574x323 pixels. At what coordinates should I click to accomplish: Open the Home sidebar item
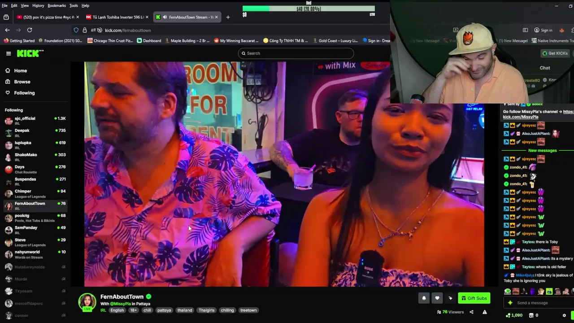coord(35,70)
